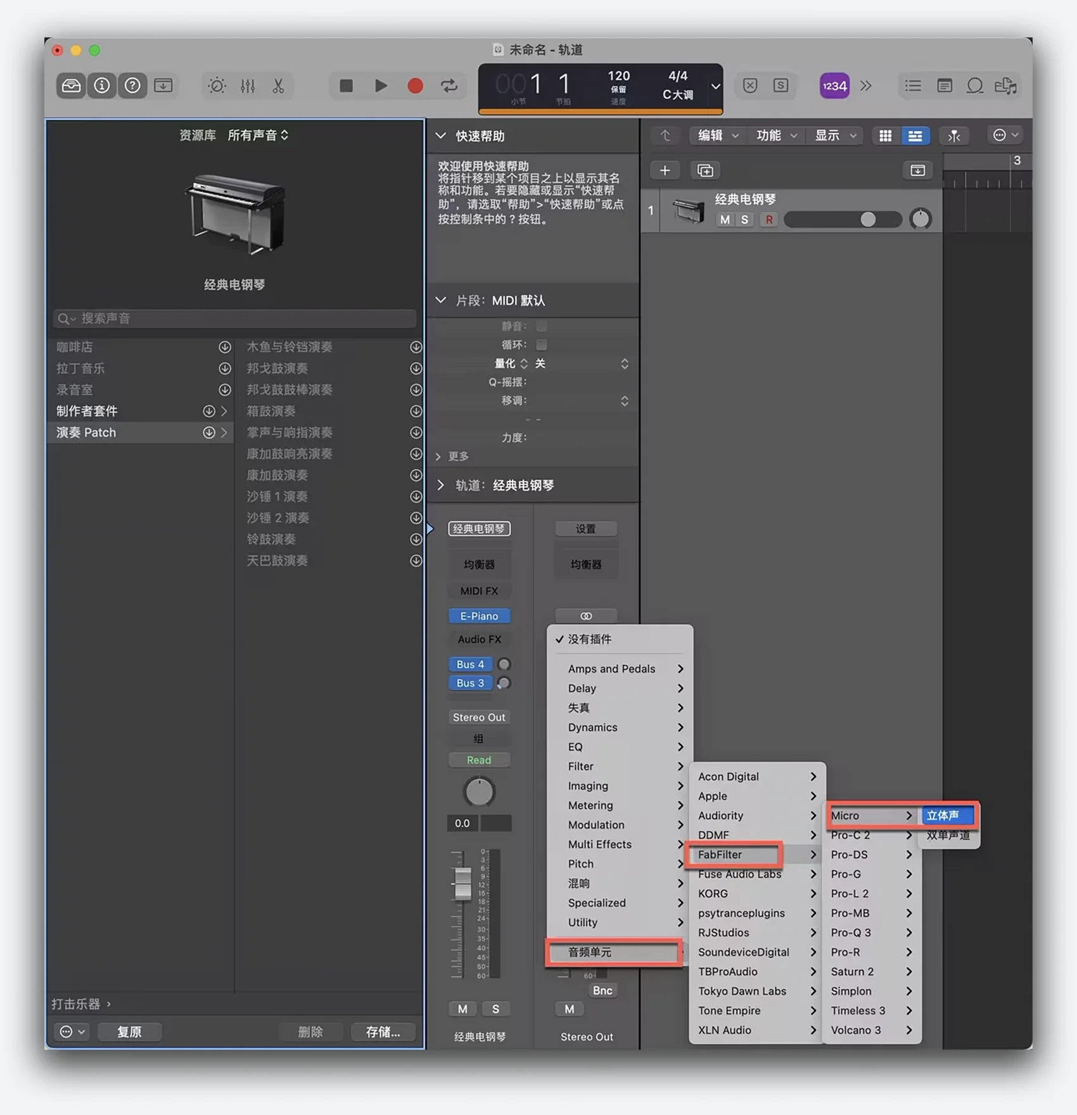The width and height of the screenshot is (1077, 1115).
Task: Download the 木鱼与铃铛演奏 patch
Action: pyautogui.click(x=416, y=347)
